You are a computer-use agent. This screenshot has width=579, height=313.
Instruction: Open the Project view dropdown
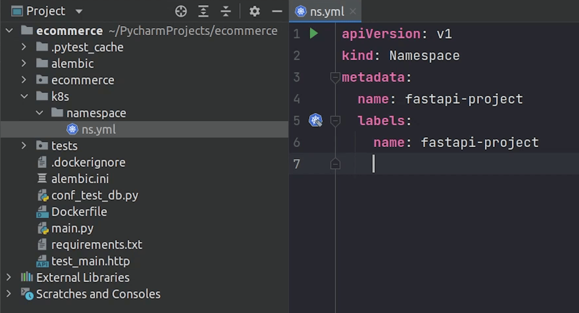79,12
